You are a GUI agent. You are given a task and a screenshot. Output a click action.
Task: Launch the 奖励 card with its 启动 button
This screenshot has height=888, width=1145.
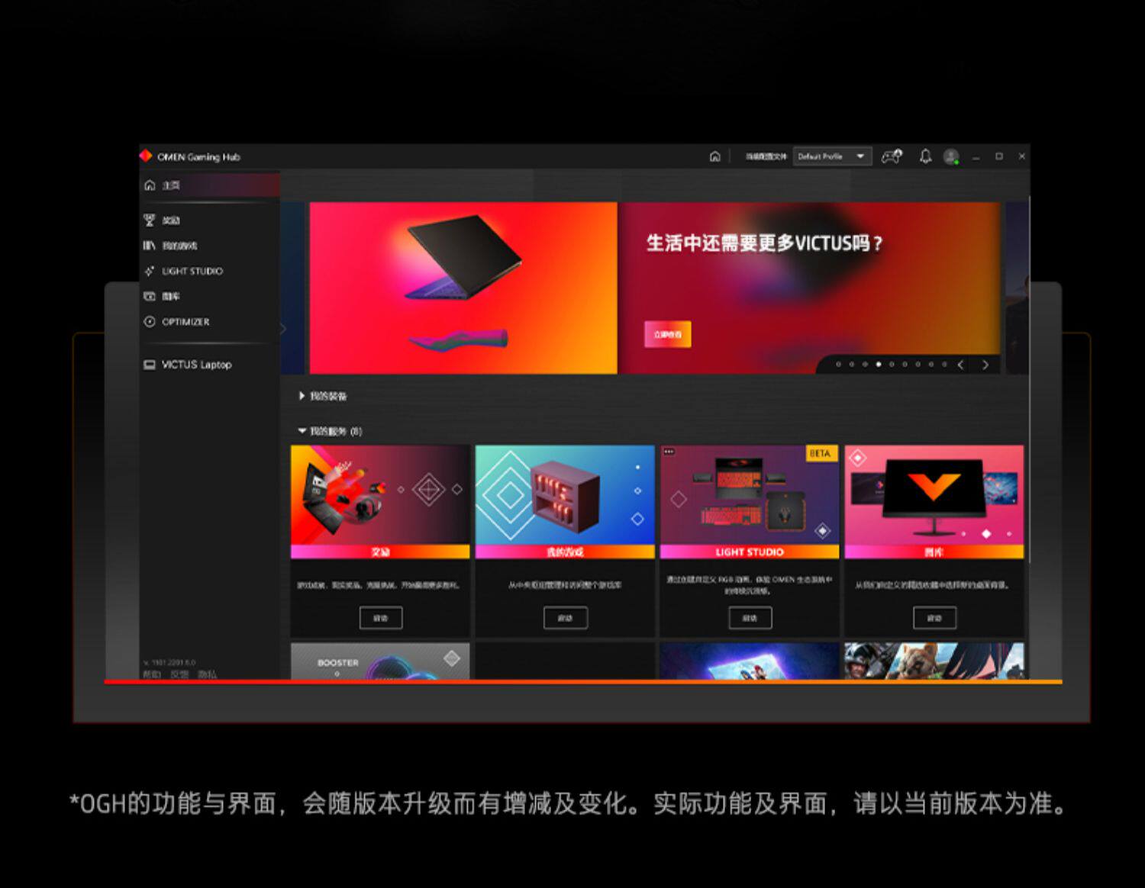click(x=380, y=618)
